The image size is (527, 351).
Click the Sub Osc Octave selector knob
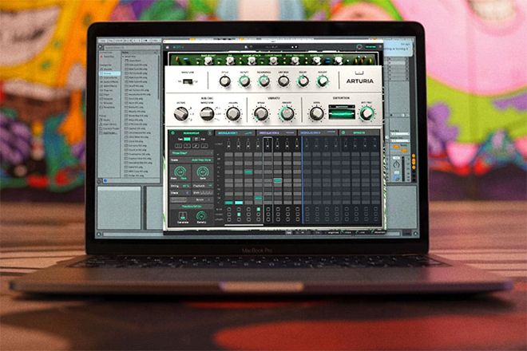pos(181,114)
